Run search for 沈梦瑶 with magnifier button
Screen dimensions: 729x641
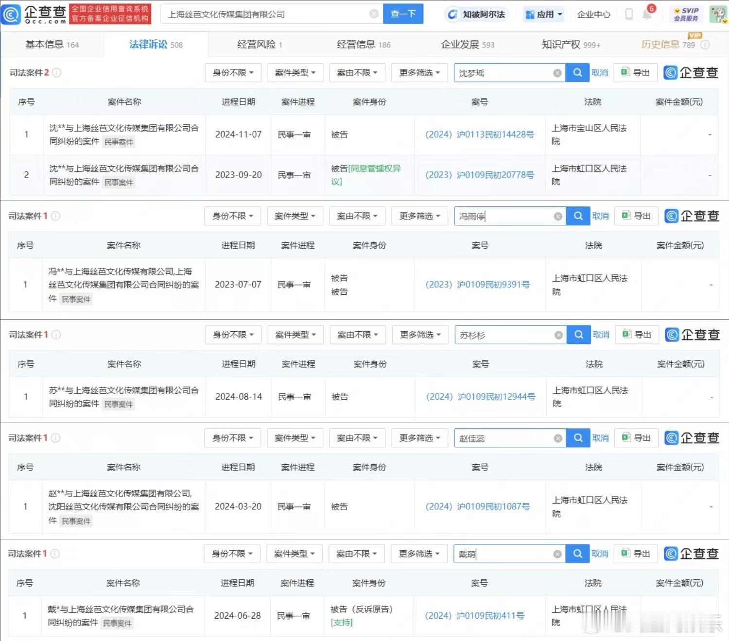[577, 73]
